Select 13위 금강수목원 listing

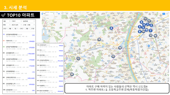(x=50, y=56)
